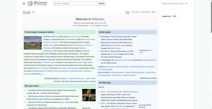Open the Oklahoma City Thunder link
This screenshot has width=212, height=109.
[124, 60]
